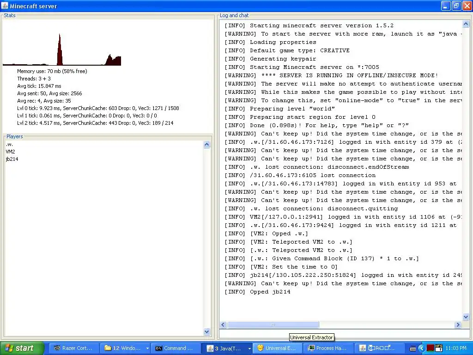Click warning 'SERVER IS RUNNING IN OFFLINE/INSECURE MODE!'
The image size is (473, 355).
[331, 75]
